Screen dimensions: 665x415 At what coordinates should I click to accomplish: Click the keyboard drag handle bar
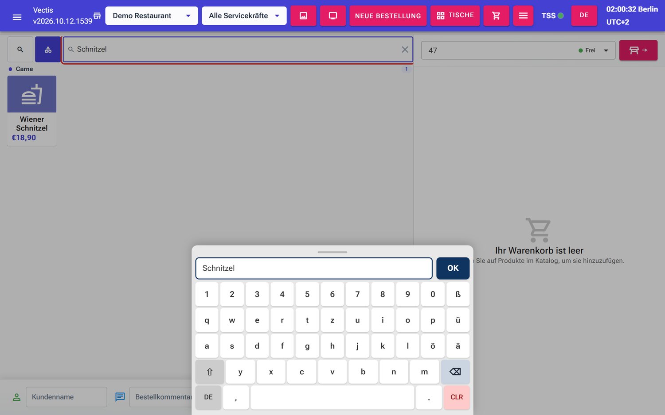332,252
